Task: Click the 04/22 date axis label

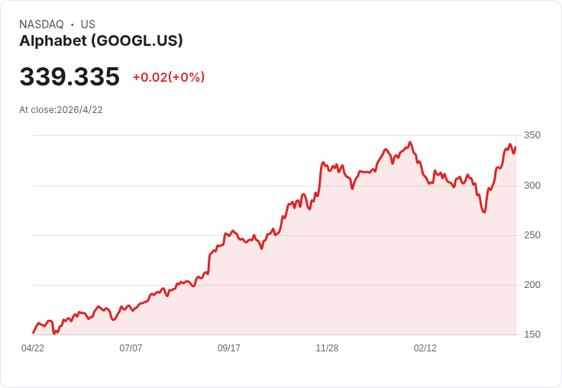Action: (33, 348)
